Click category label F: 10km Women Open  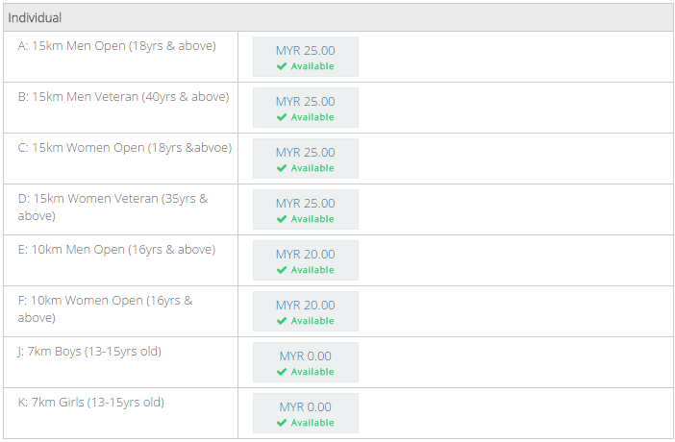[x=105, y=301]
